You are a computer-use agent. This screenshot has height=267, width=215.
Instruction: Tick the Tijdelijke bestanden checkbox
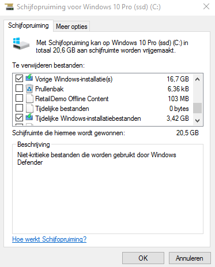[19, 108]
